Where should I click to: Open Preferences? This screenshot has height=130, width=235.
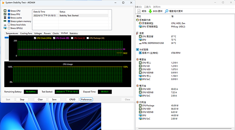point(86,99)
